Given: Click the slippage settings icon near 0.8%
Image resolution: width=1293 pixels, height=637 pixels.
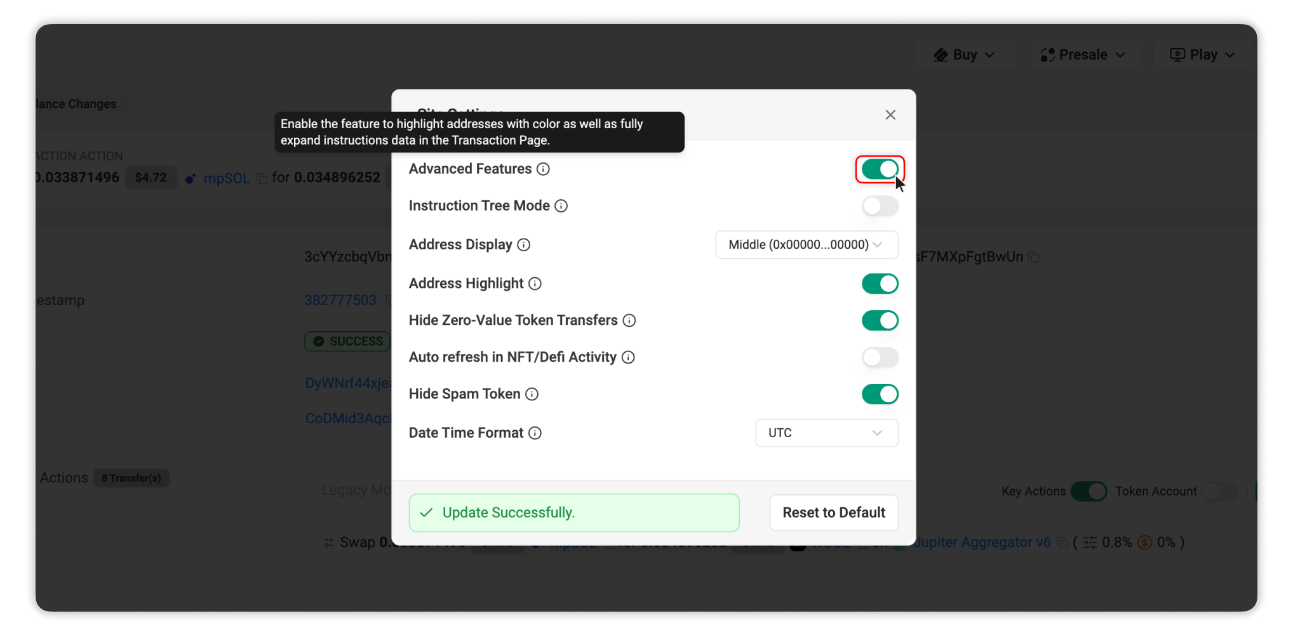Looking at the screenshot, I should coord(1090,542).
